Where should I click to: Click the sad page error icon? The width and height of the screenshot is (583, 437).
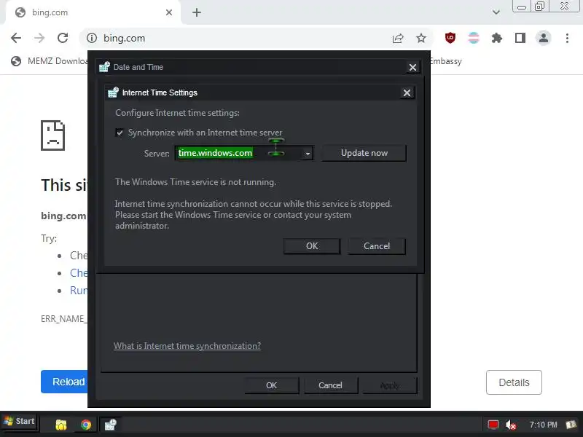click(x=52, y=135)
